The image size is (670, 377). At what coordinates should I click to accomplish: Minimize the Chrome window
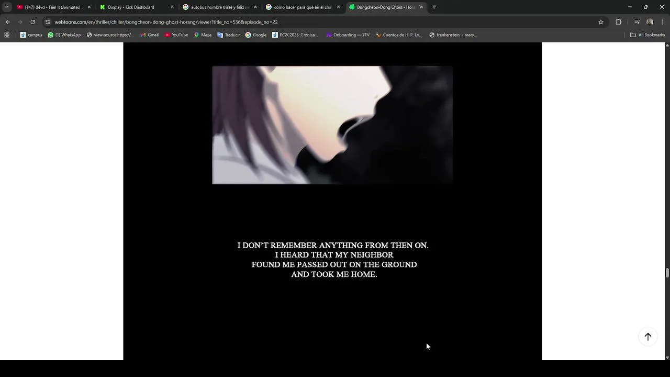[x=630, y=7]
